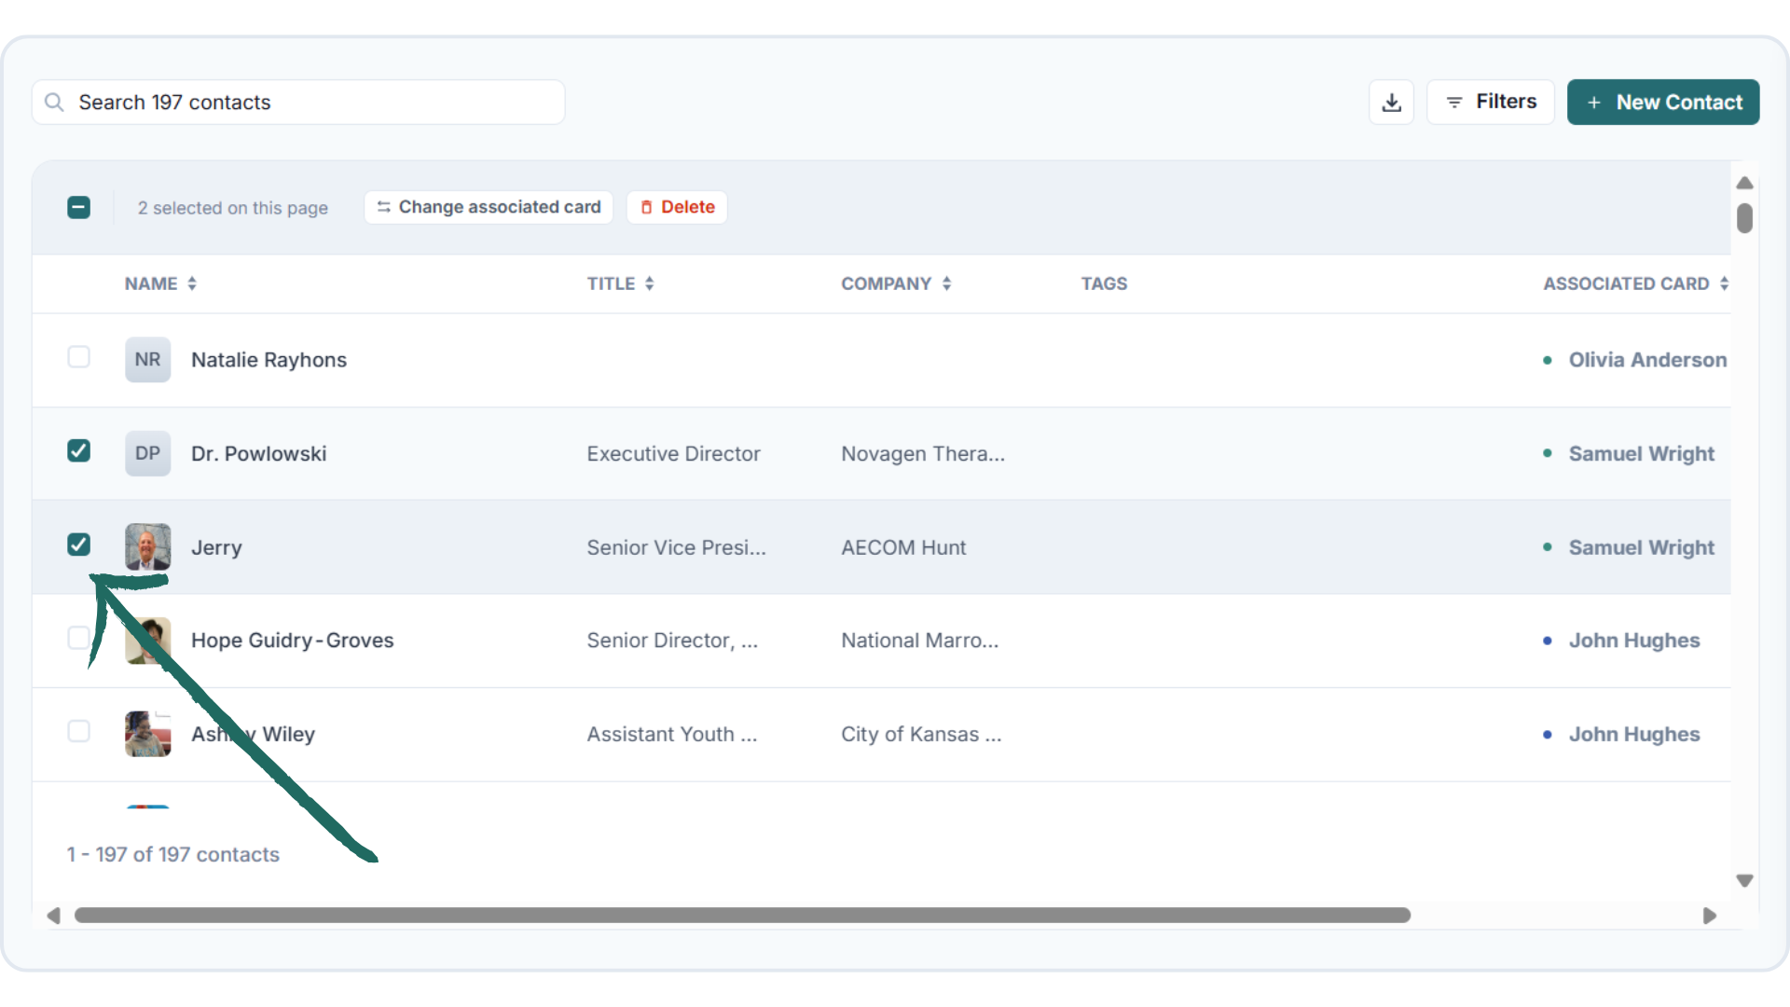
Task: Open John Hughes card in Hope Guidry-Groves row
Action: [1633, 641]
